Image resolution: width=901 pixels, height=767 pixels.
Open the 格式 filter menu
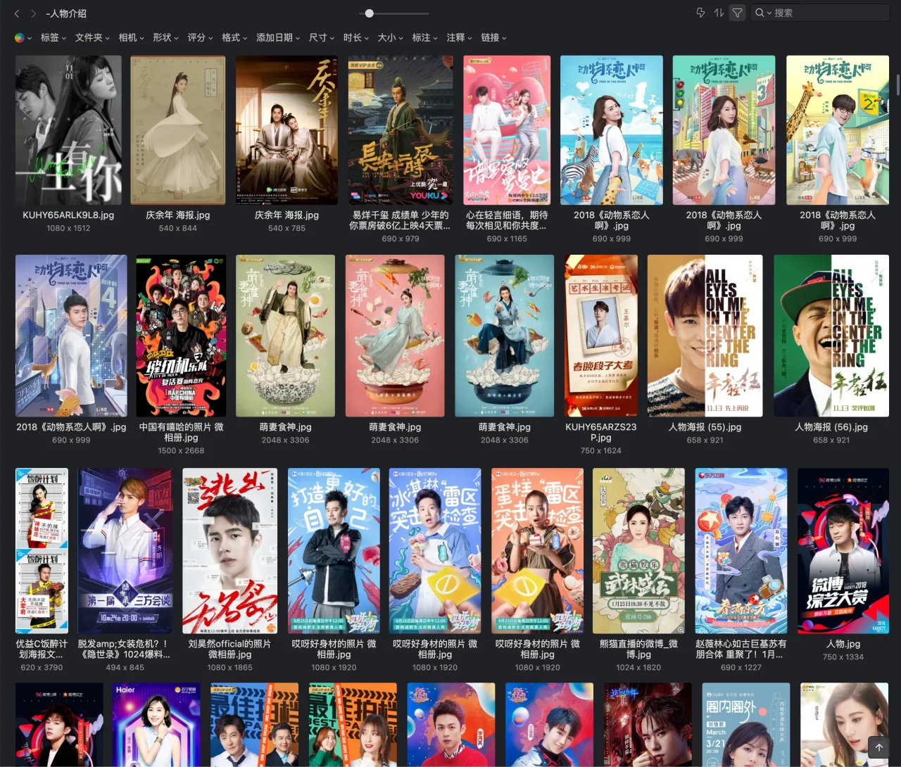[234, 38]
